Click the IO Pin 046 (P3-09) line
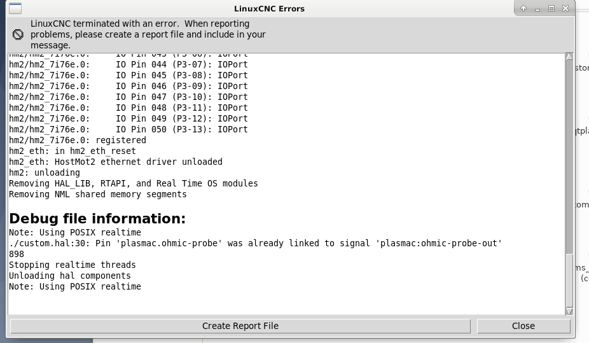Image resolution: width=589 pixels, height=343 pixels. pyautogui.click(x=128, y=87)
